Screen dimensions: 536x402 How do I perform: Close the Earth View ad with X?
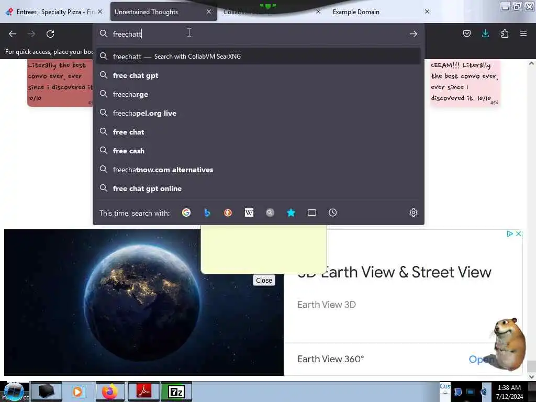pyautogui.click(x=518, y=234)
